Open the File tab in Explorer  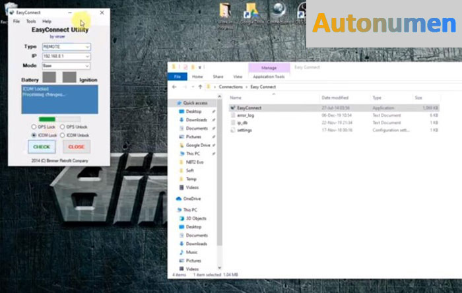pyautogui.click(x=178, y=77)
